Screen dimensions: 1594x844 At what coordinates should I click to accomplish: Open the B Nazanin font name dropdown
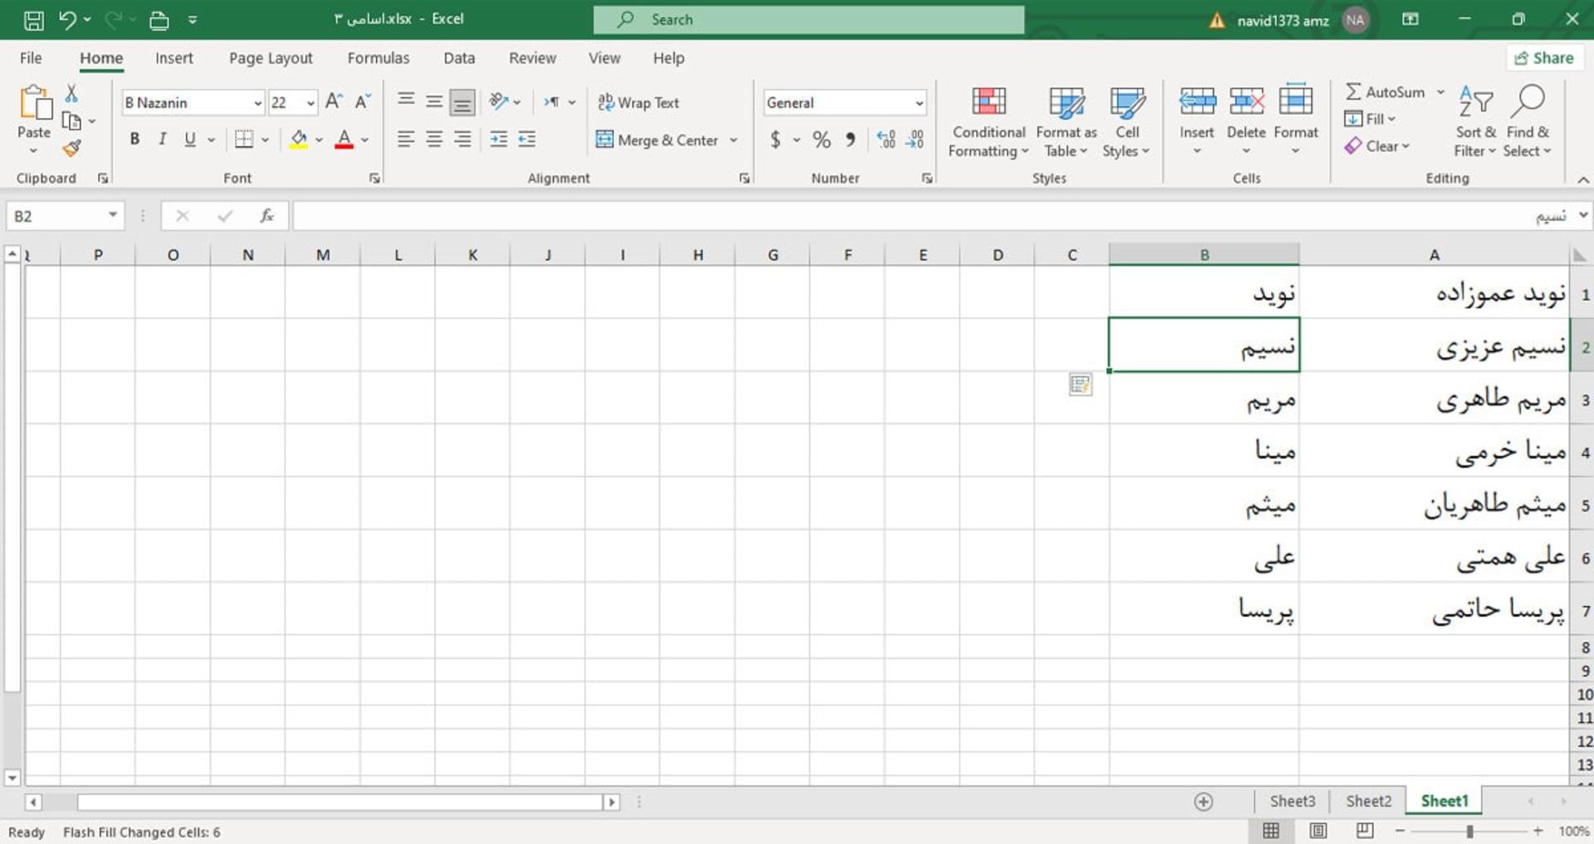257,103
